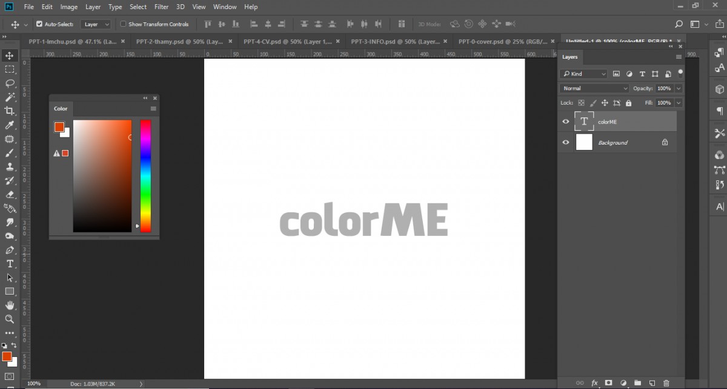
Task: Activate the Crop tool
Action: 8,111
